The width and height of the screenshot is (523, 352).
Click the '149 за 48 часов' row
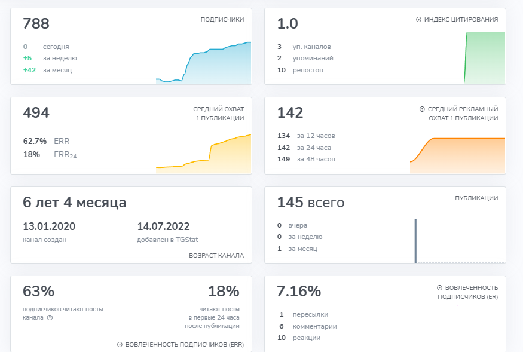(306, 159)
